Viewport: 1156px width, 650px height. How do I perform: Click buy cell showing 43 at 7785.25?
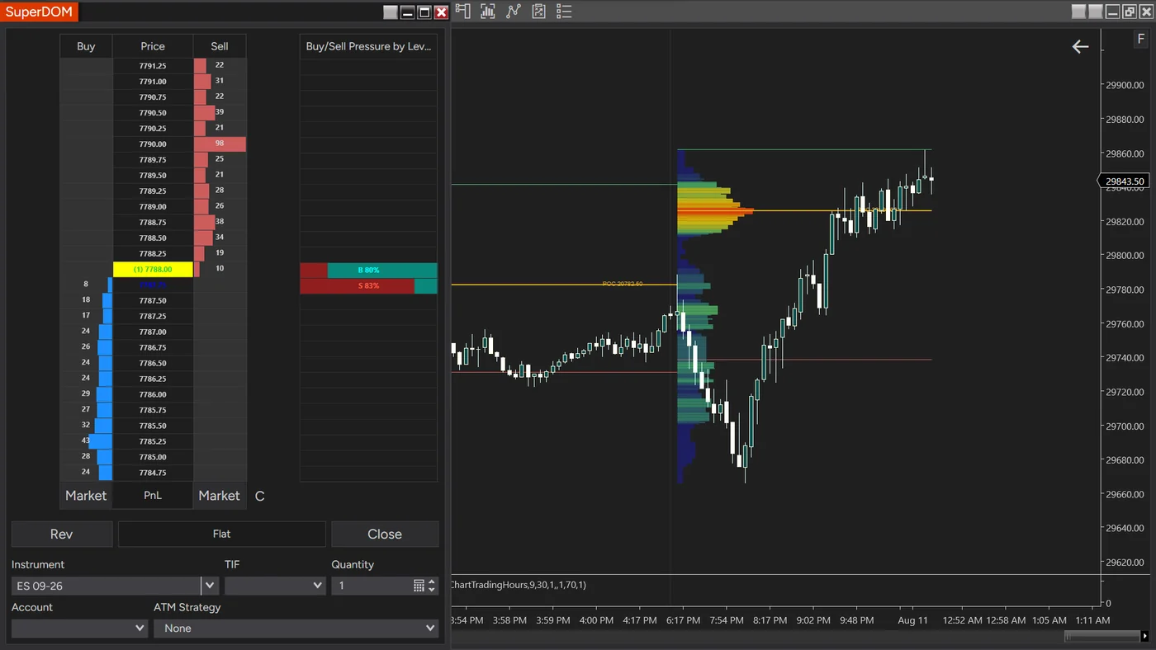tap(86, 441)
